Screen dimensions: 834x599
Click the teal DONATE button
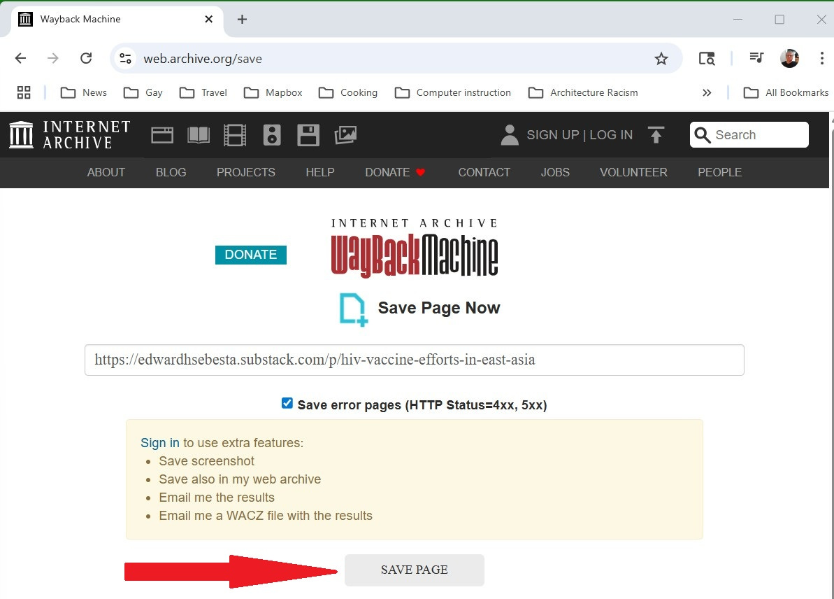pyautogui.click(x=250, y=255)
